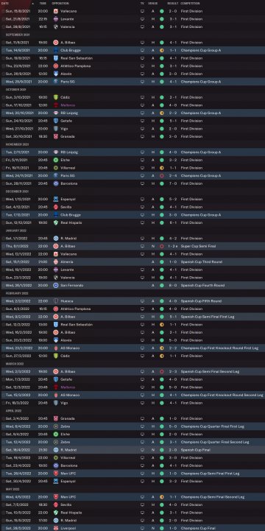Click the Opposition column header
265x531 pixels.
point(60,4)
